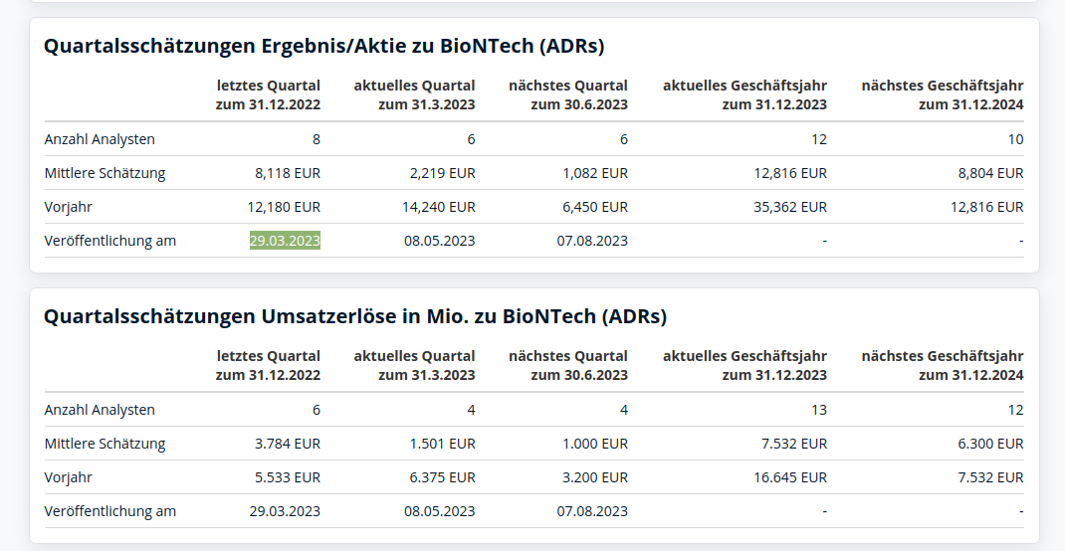Select the 3.784 EUR revenue estimate

pyautogui.click(x=288, y=444)
